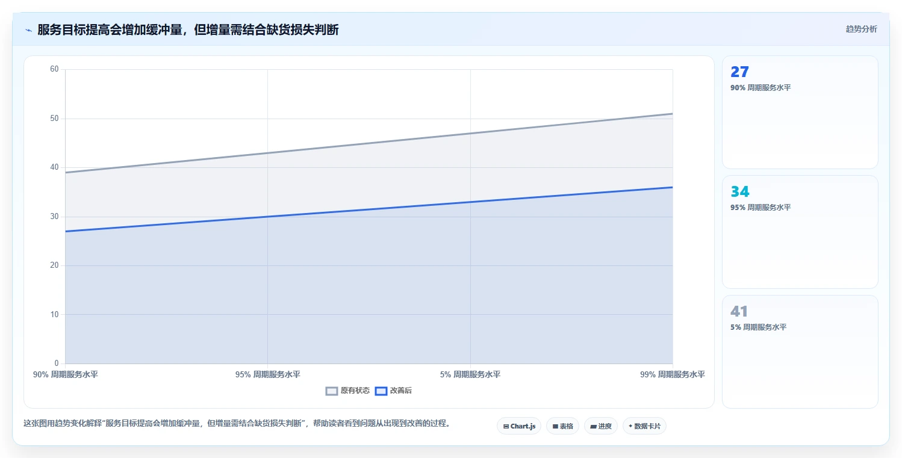The width and height of the screenshot is (902, 458).
Task: Click the y-axis value 30
Action: point(54,217)
